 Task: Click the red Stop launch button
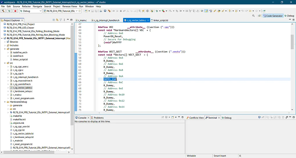coord(15,11)
